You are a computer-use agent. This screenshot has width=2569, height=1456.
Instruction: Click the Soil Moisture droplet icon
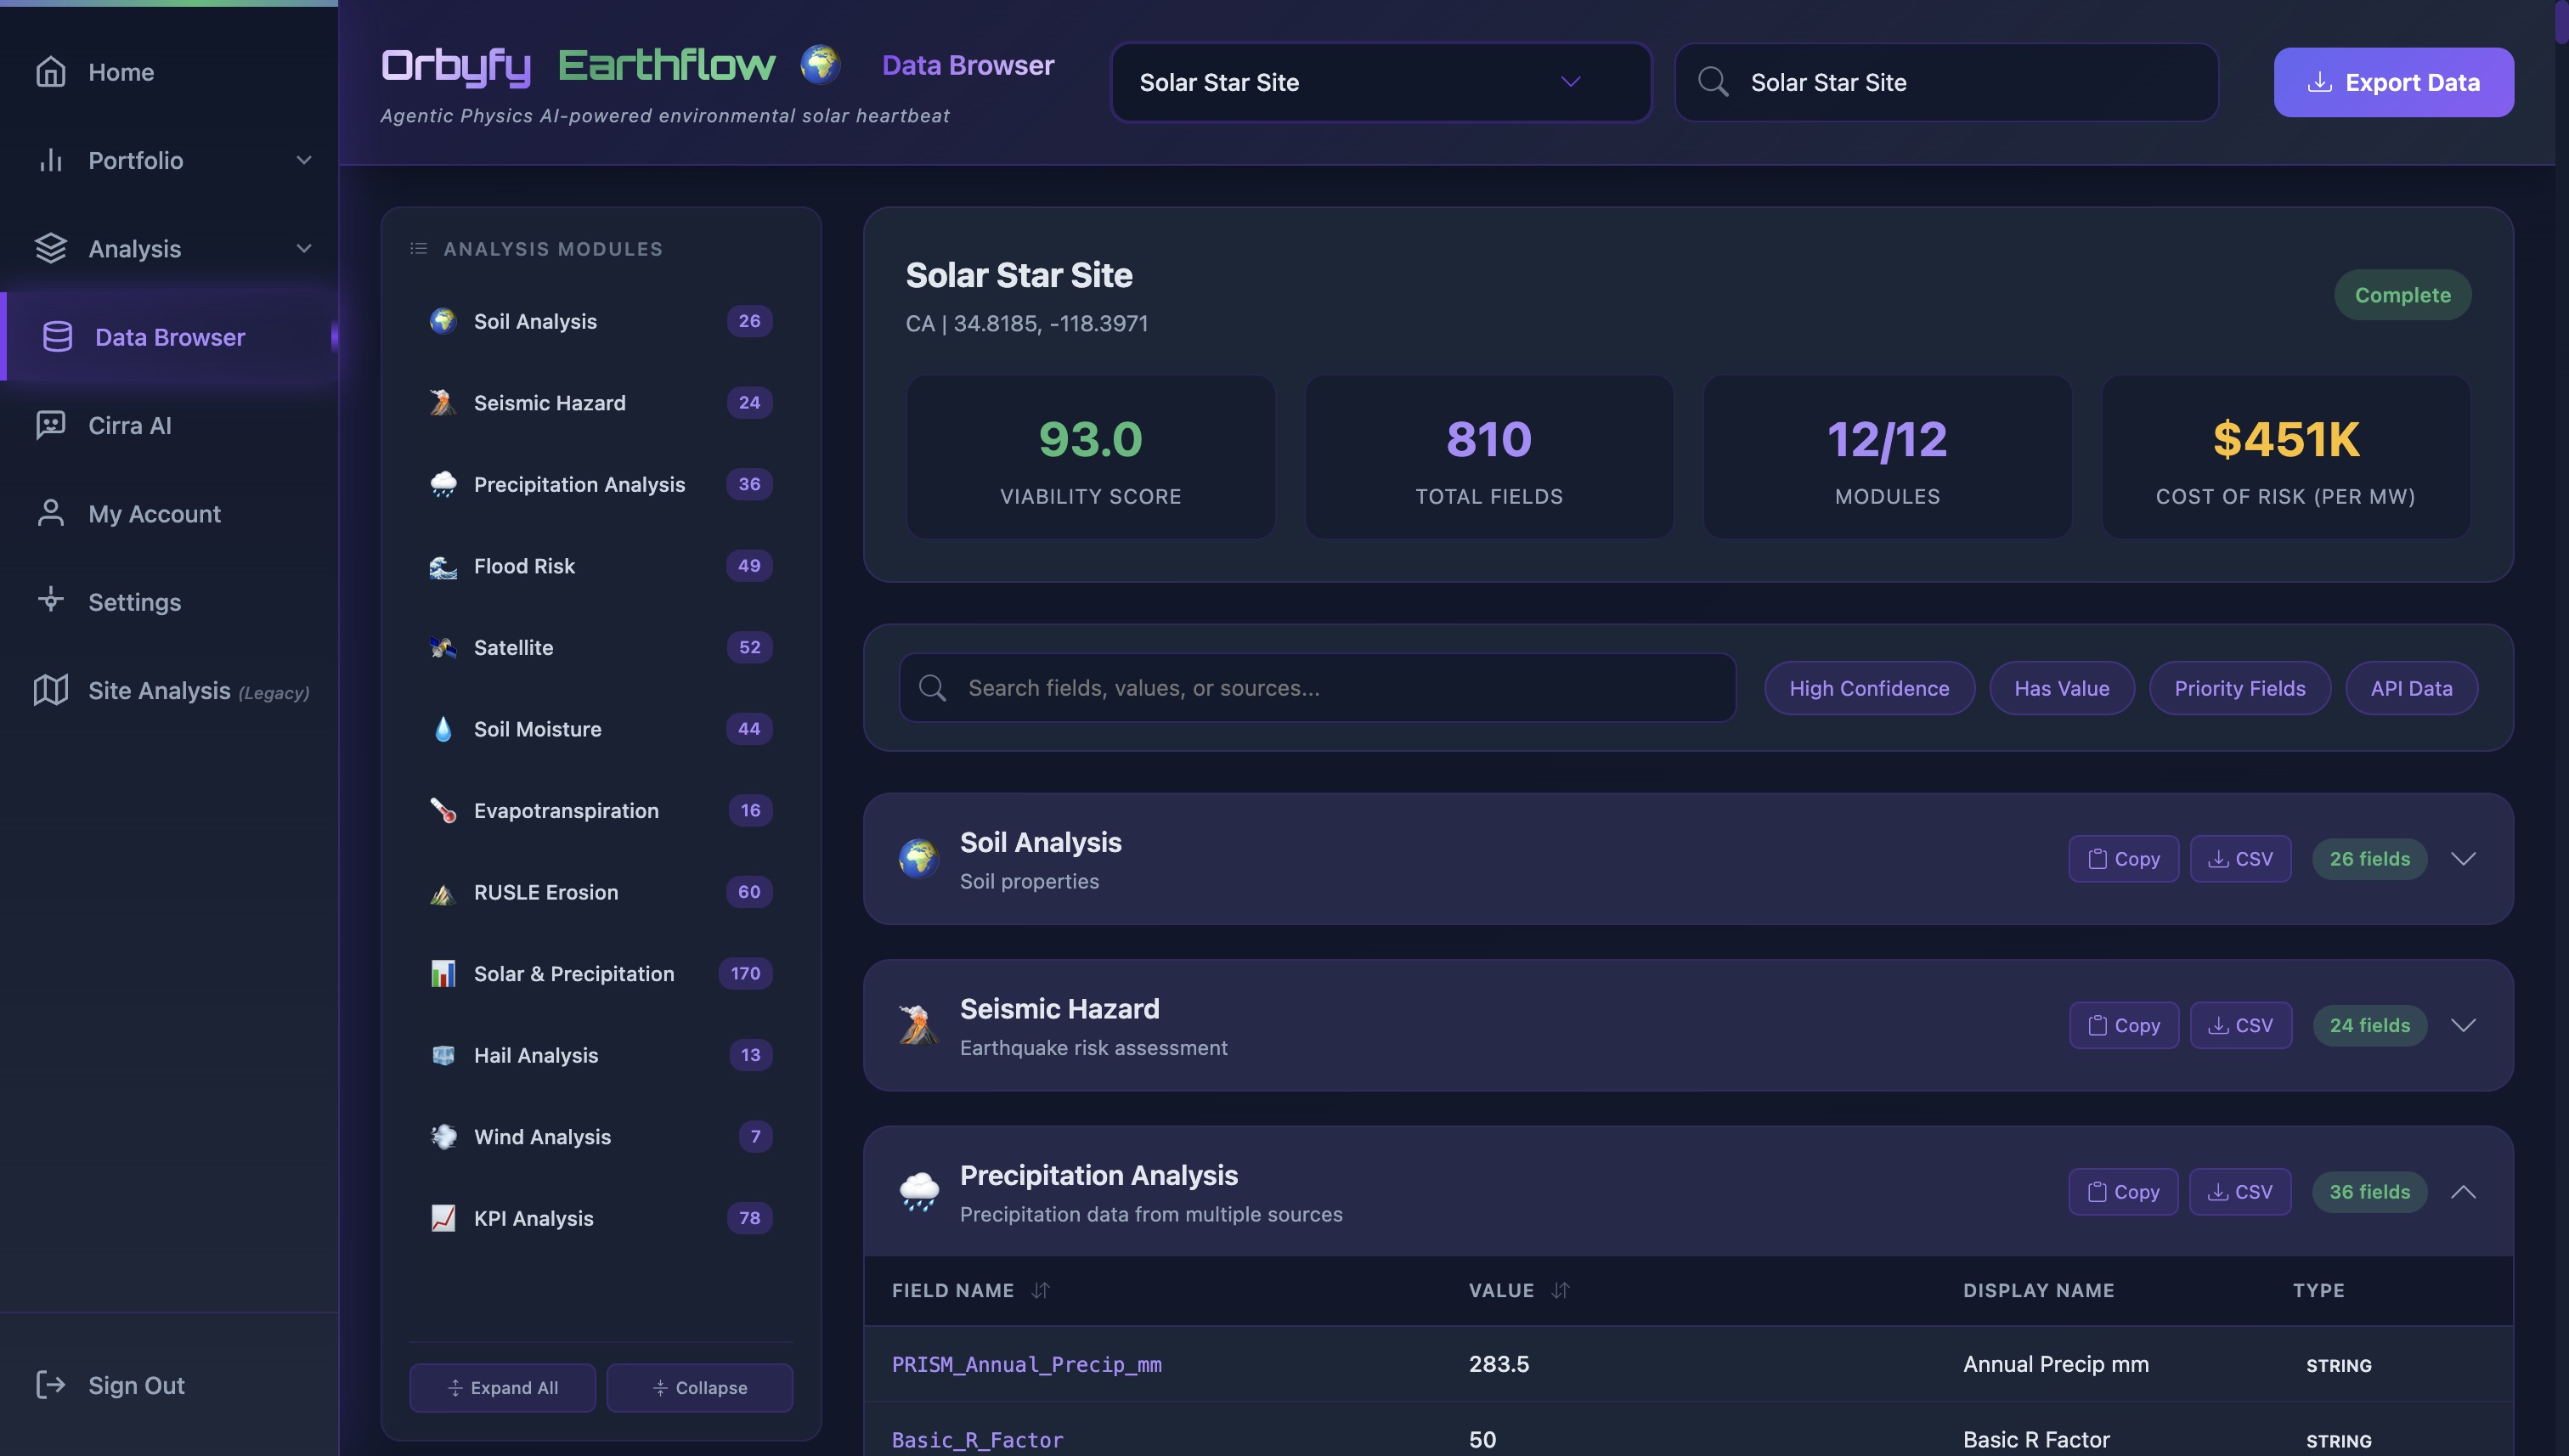click(443, 729)
